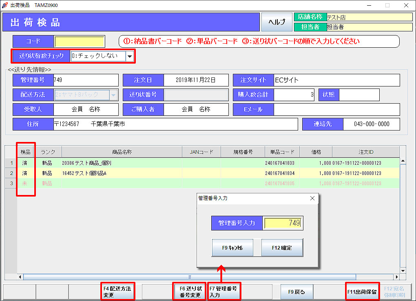Click F7 管理番号入力 button
The width and height of the screenshot is (416, 301).
(223, 292)
